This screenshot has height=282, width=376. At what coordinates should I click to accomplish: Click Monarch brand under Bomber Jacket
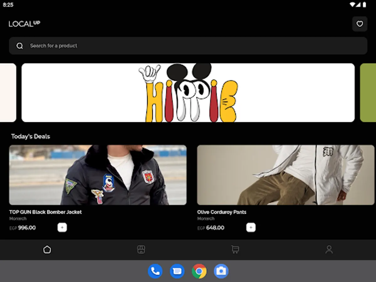tap(18, 219)
